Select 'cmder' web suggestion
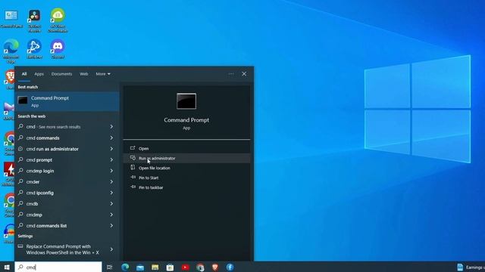Image resolution: width=485 pixels, height=272 pixels. pos(67,182)
